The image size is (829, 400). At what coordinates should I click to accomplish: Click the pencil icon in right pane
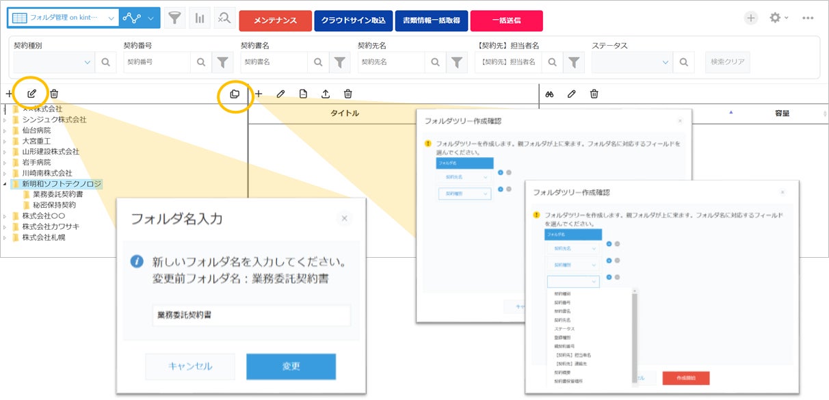click(572, 94)
